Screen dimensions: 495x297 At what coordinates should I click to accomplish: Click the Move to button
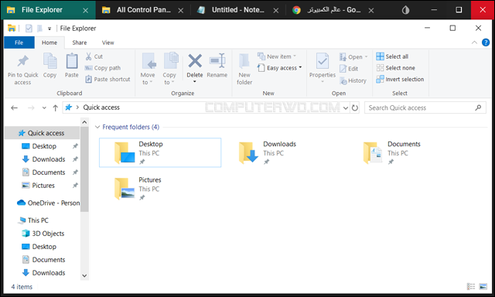(148, 69)
